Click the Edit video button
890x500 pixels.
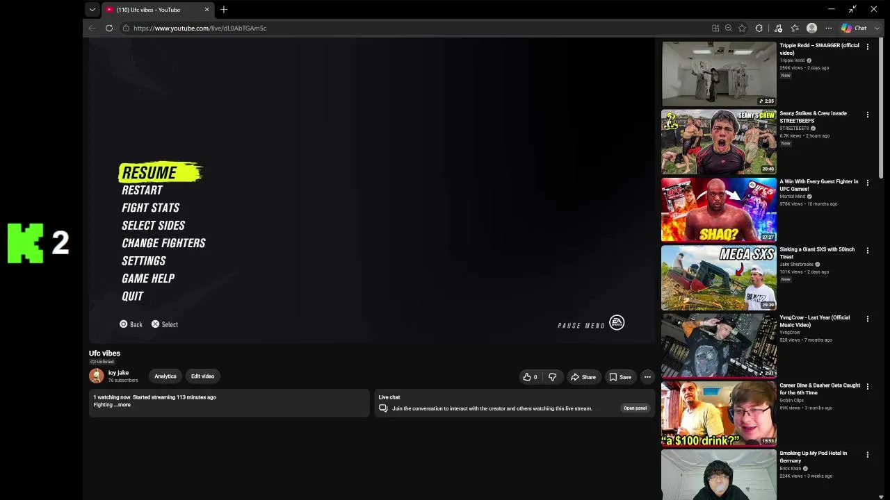pos(202,376)
